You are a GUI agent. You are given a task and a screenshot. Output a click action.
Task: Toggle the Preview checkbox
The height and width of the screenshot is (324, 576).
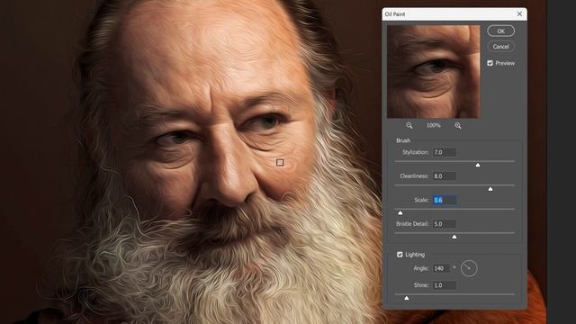(490, 63)
